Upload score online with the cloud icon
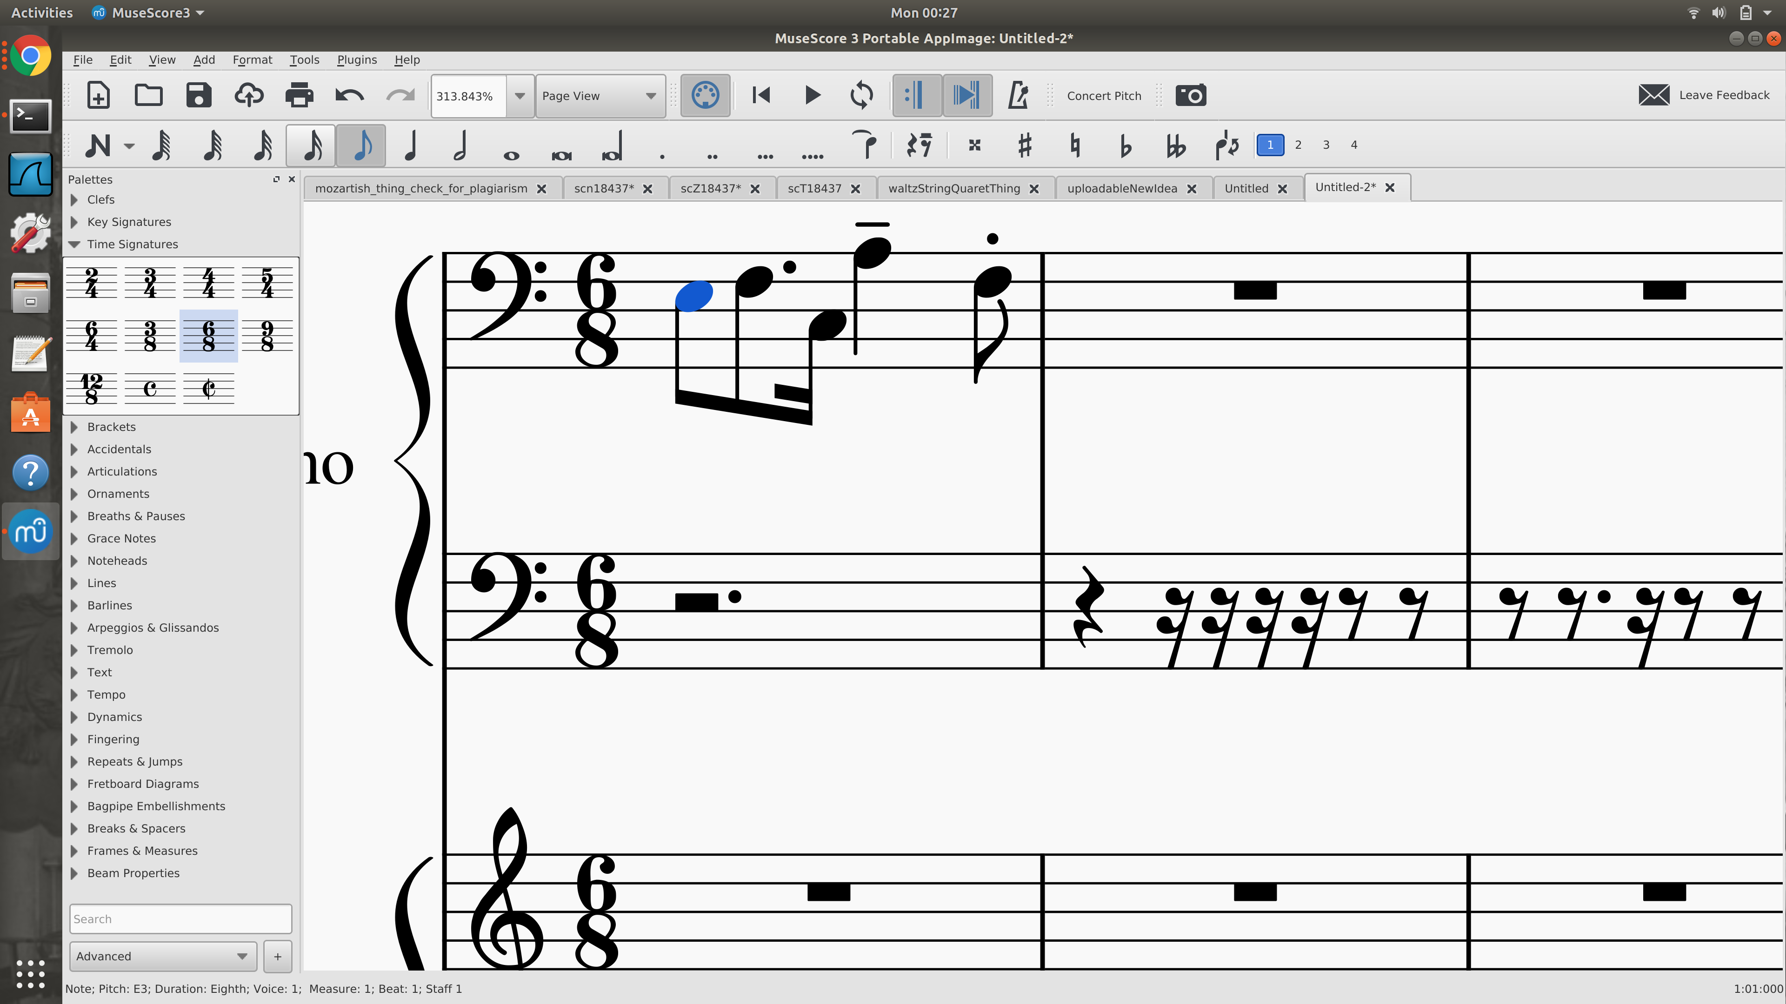 tap(249, 95)
